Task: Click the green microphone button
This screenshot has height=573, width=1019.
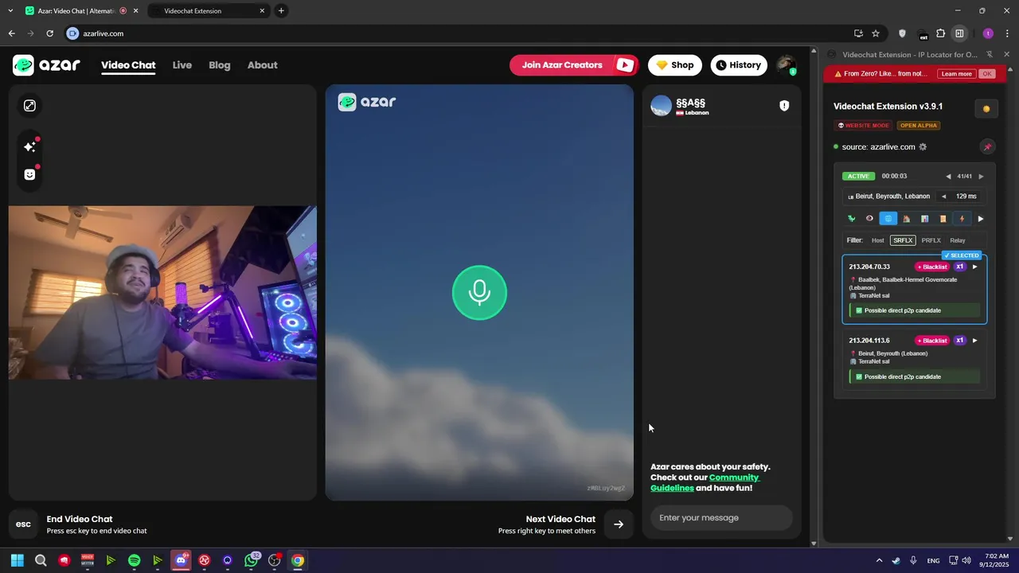Action: pyautogui.click(x=479, y=293)
